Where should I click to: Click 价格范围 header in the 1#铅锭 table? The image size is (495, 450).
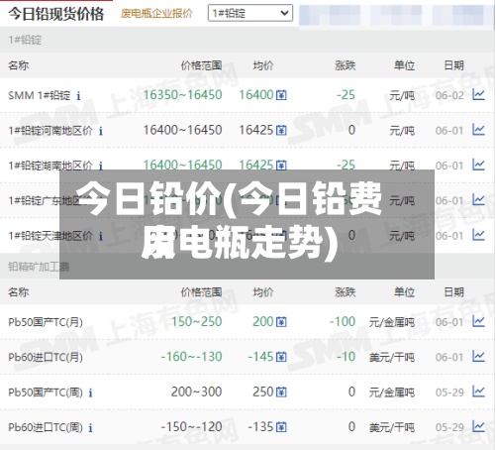click(201, 65)
